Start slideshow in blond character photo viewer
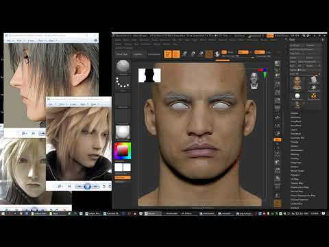 pos(87,187)
